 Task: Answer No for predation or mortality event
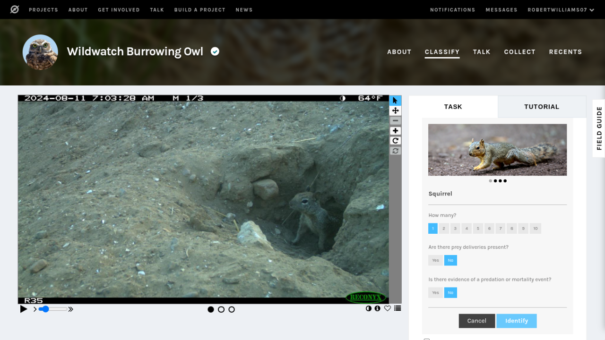pyautogui.click(x=450, y=293)
